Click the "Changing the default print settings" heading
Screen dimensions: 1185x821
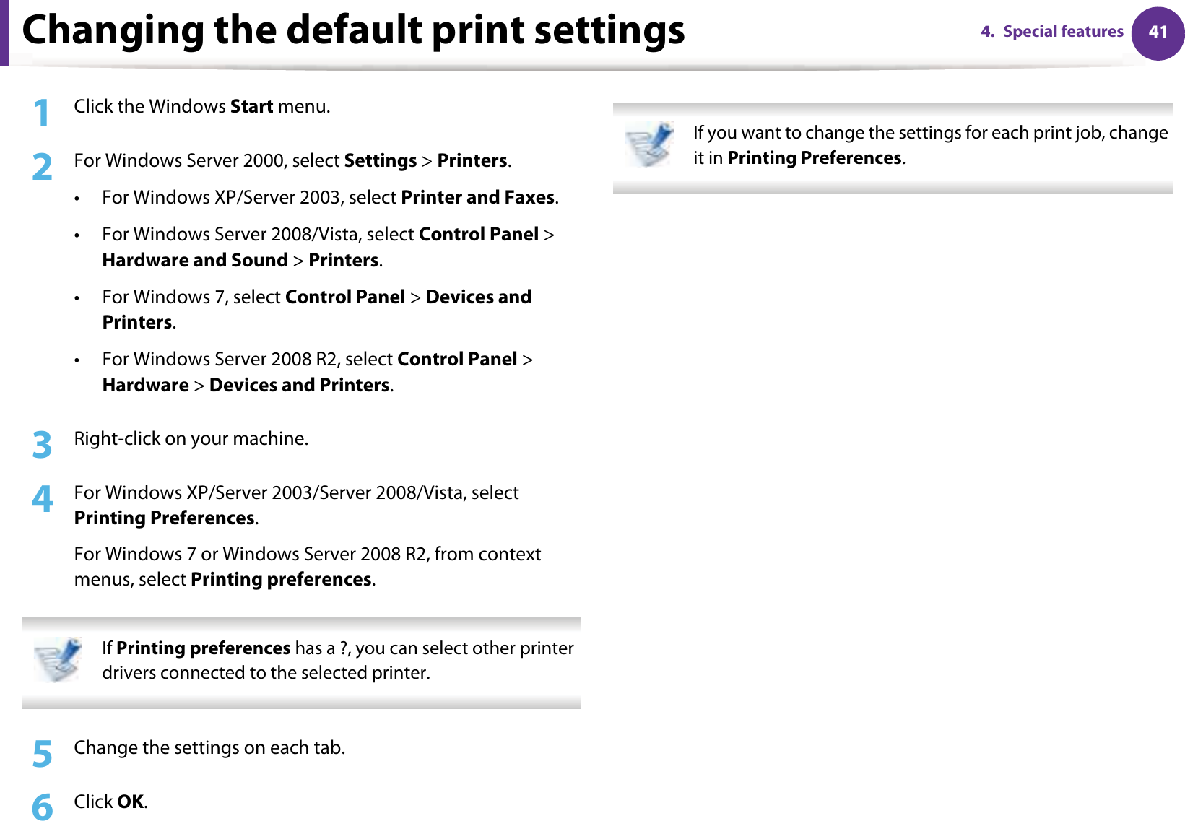pos(353,30)
